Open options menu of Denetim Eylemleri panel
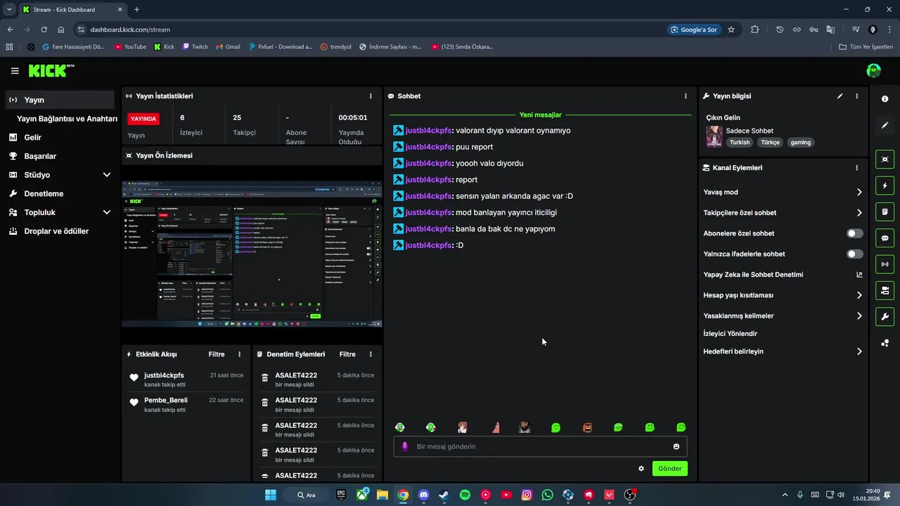This screenshot has height=506, width=900. (371, 354)
